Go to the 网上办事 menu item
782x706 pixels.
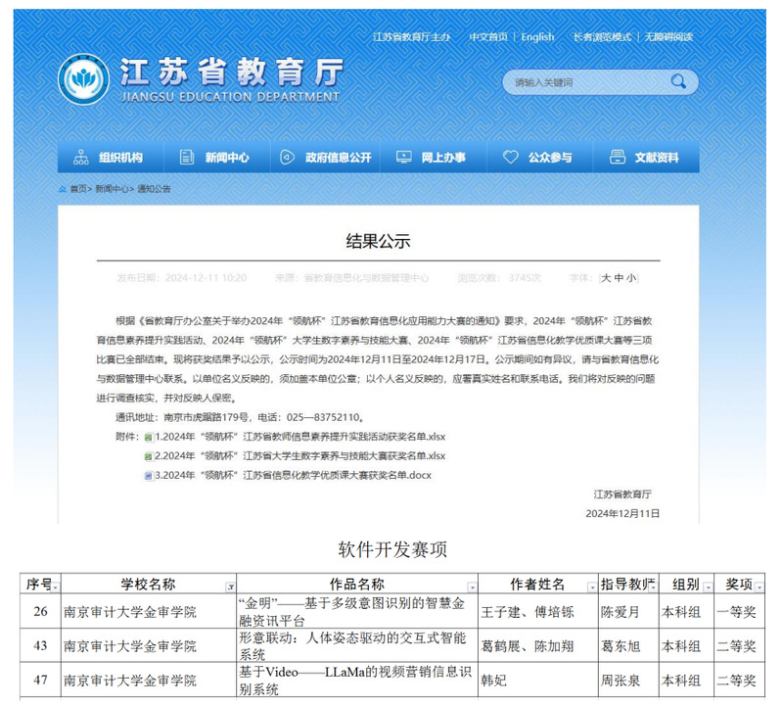(432, 158)
